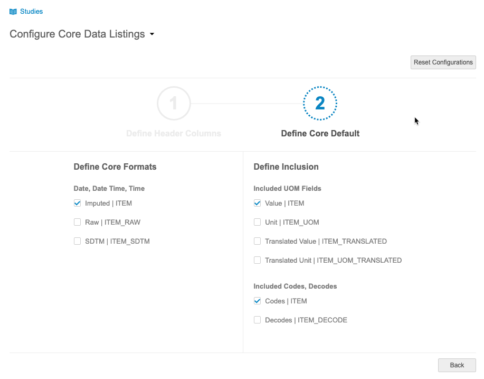Click the Back button
The width and height of the screenshot is (484, 379).
pos(457,365)
